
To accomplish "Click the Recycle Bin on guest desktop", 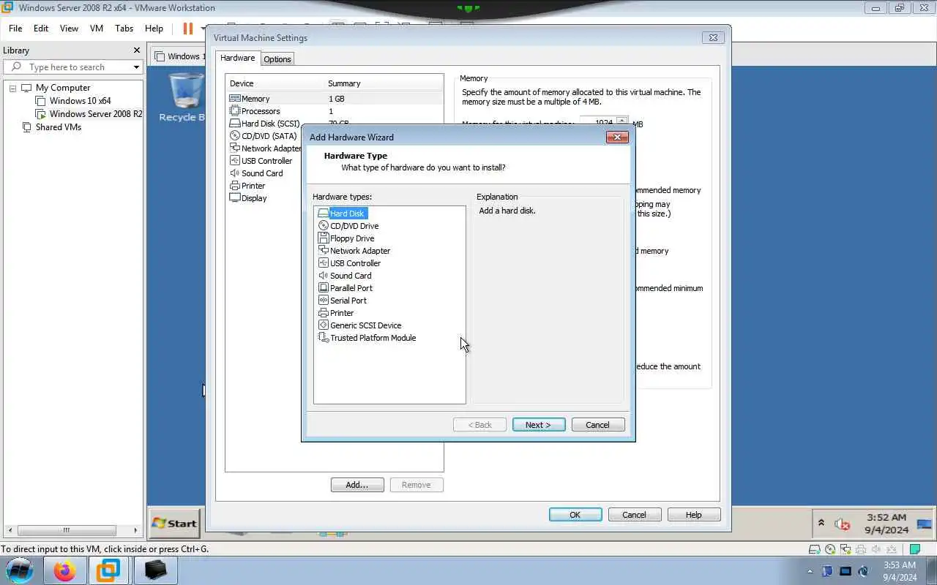I will [183, 97].
